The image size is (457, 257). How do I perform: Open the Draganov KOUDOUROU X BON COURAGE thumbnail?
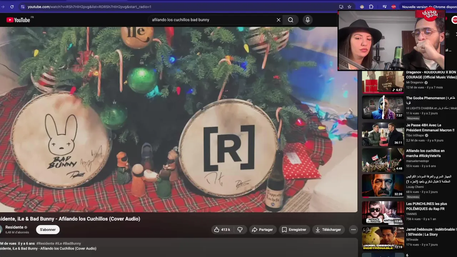pos(383,82)
